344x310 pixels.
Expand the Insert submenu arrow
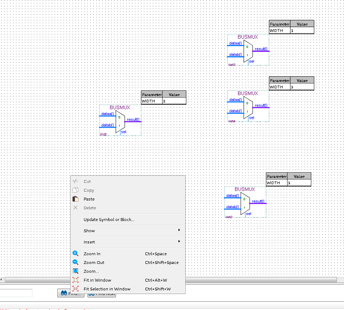(179, 242)
